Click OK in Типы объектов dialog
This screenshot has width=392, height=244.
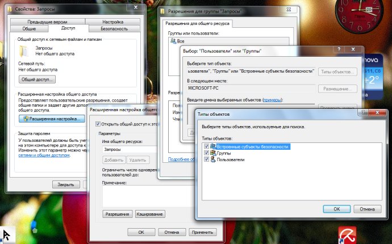337,209
